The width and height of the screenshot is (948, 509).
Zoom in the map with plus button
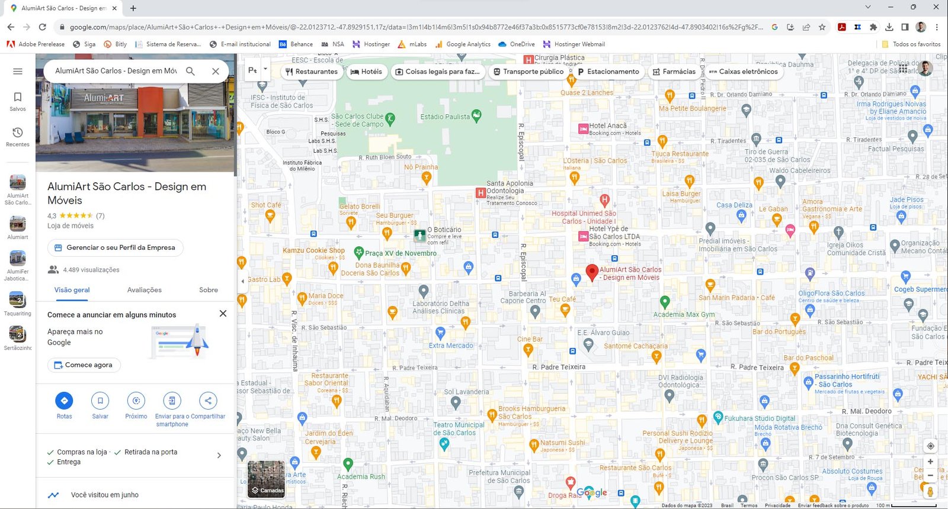[930, 462]
